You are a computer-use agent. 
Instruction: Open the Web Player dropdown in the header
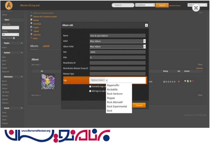click(x=197, y=5)
